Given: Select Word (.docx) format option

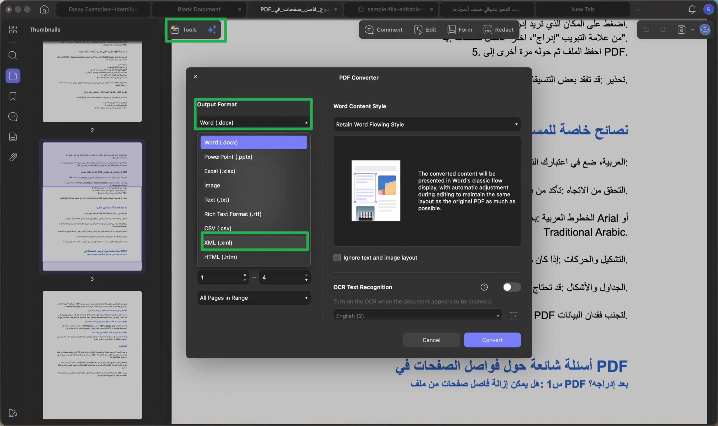Looking at the screenshot, I should point(254,142).
